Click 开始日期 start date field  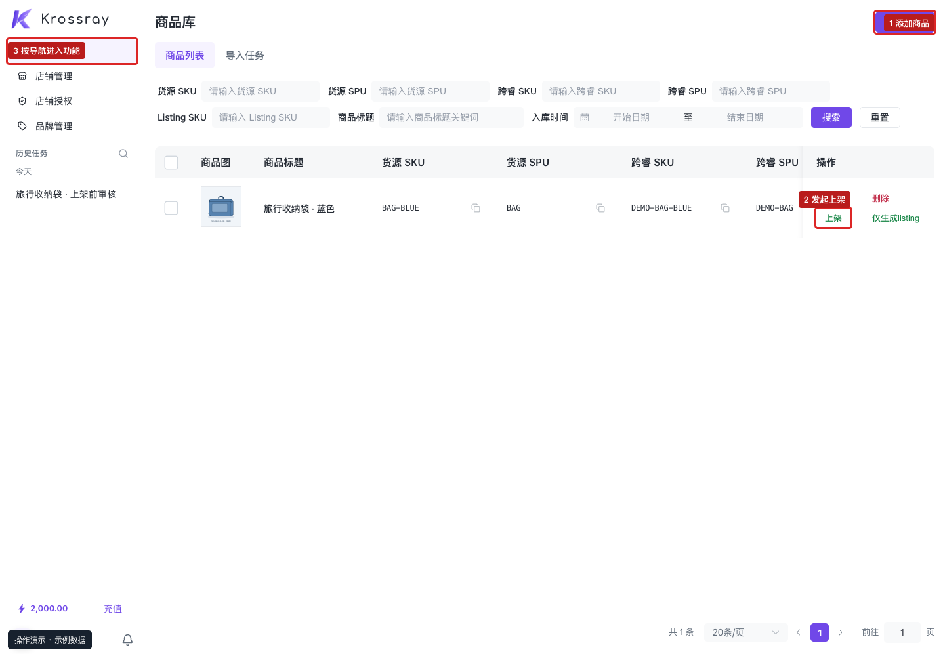[631, 117]
